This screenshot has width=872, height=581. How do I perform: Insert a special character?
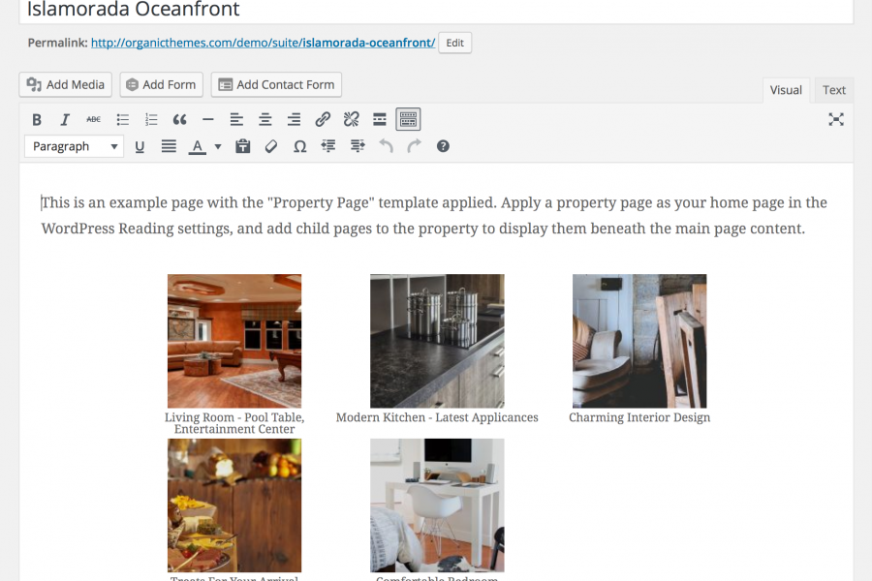[x=299, y=146]
